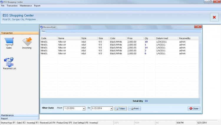Open the Sales shopping cart icon

point(9,42)
